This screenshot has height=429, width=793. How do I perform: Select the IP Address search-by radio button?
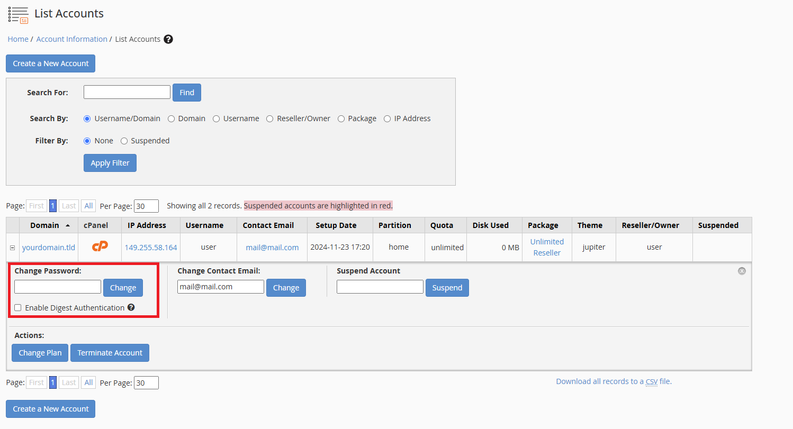coord(387,118)
